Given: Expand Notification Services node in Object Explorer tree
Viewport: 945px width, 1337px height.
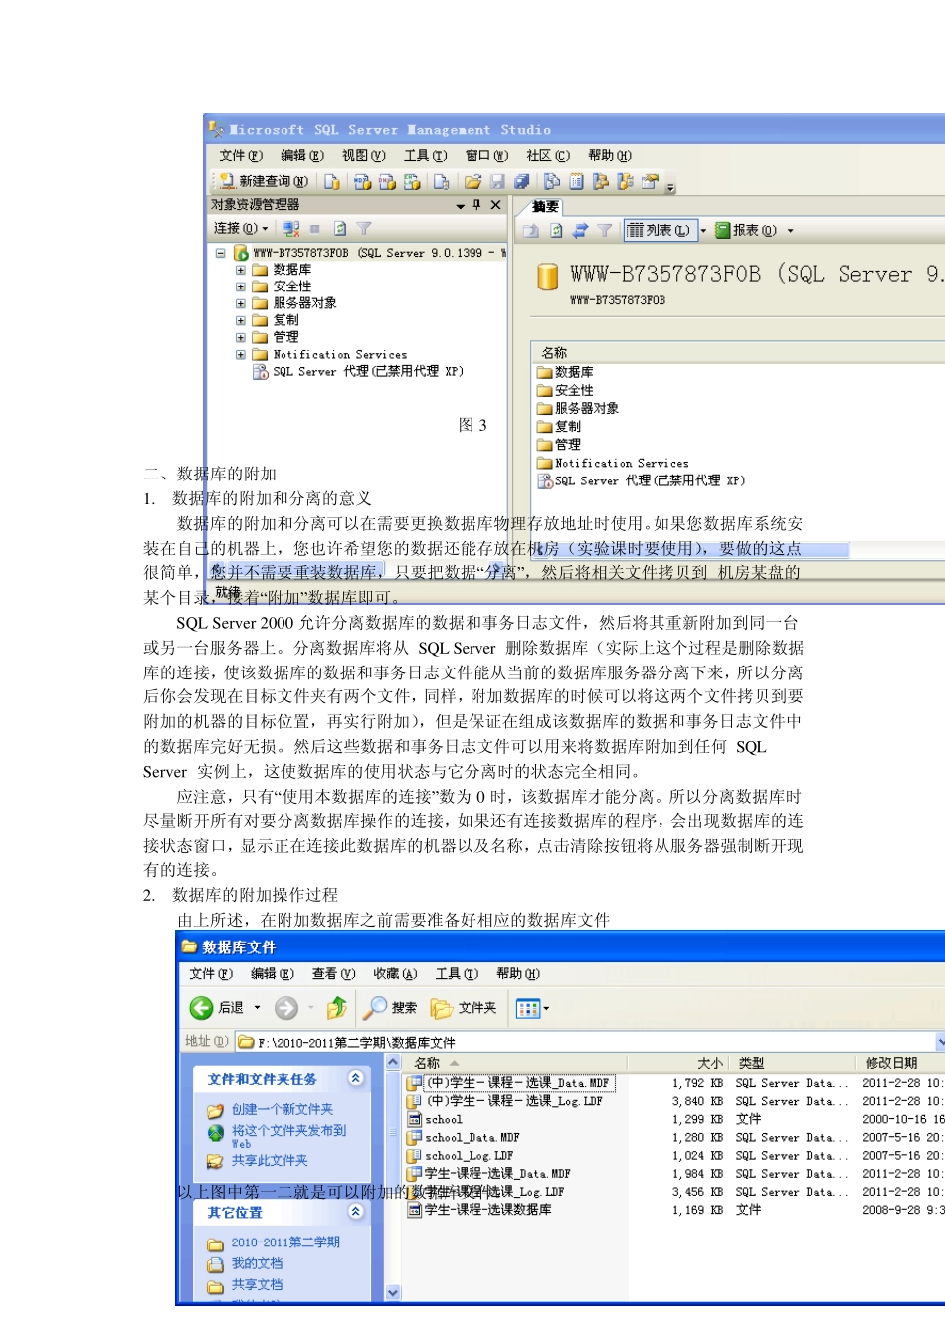Looking at the screenshot, I should [x=240, y=354].
